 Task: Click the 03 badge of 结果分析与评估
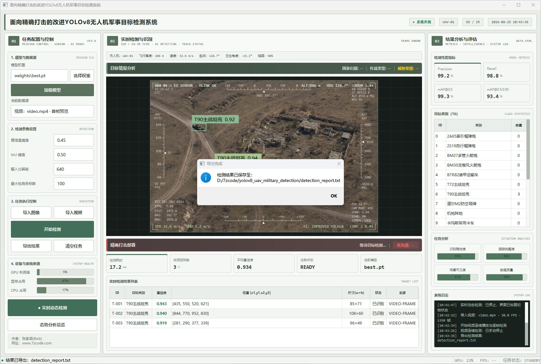(437, 41)
